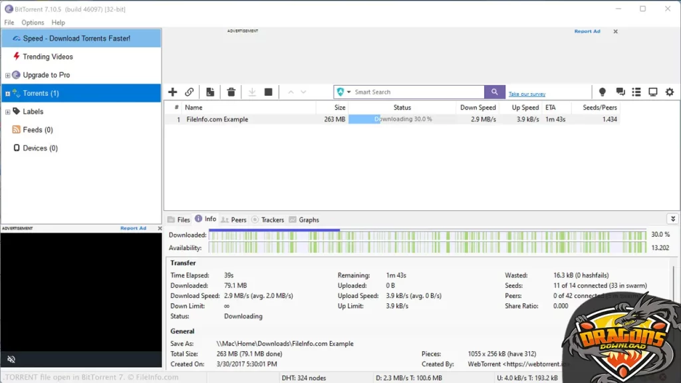Click the lightbulb icon in the toolbar
This screenshot has width=681, height=383.
pos(603,92)
